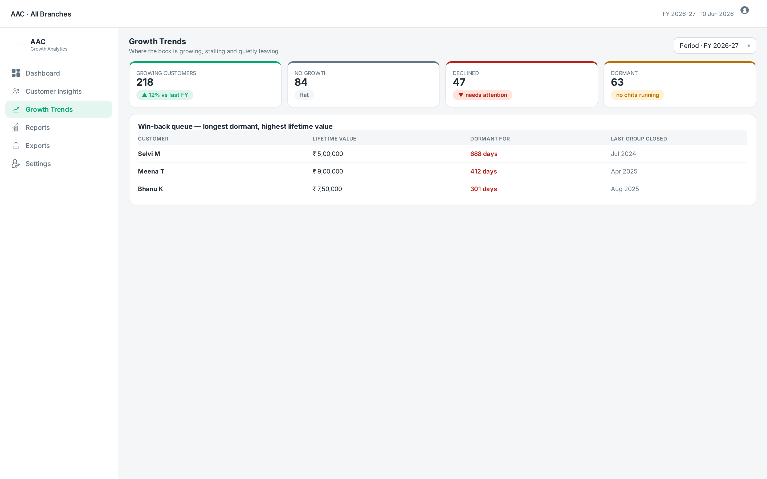Open the user profile avatar icon
This screenshot has height=479, width=767.
click(x=745, y=10)
